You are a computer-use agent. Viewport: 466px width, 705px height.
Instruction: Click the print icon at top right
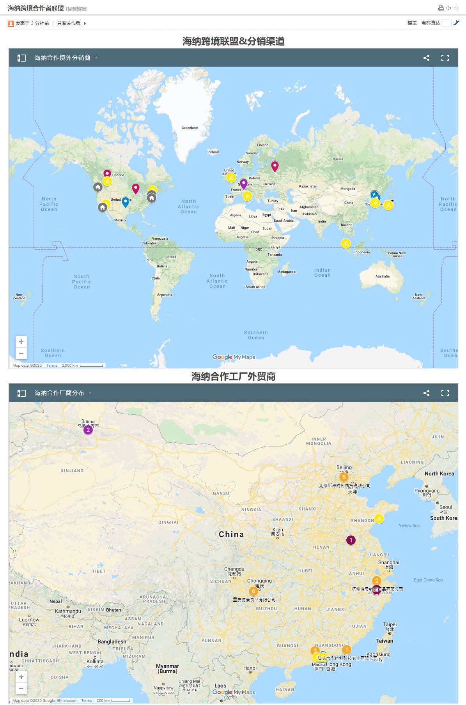(x=441, y=8)
